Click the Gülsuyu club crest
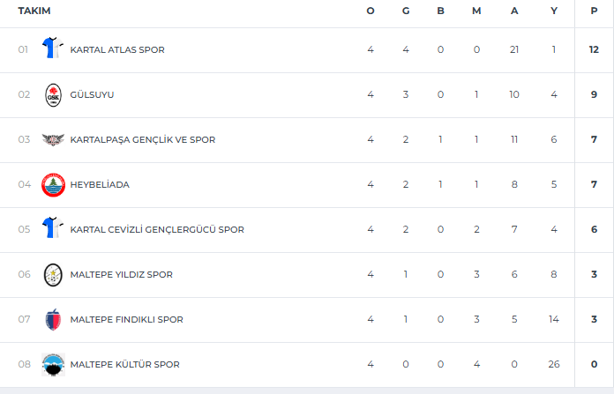Image resolution: width=614 pixels, height=394 pixels. click(53, 94)
